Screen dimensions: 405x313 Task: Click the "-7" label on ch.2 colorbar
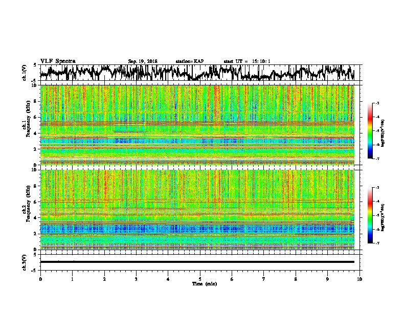pyautogui.click(x=377, y=243)
